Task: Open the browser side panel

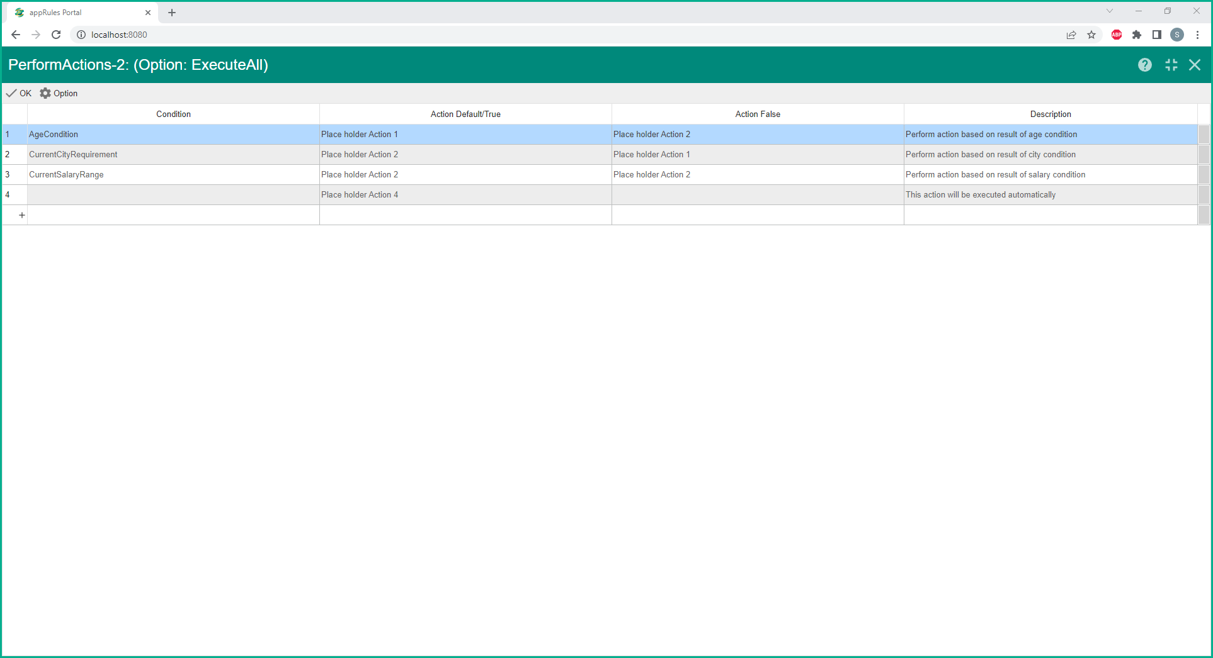Action: [x=1156, y=35]
